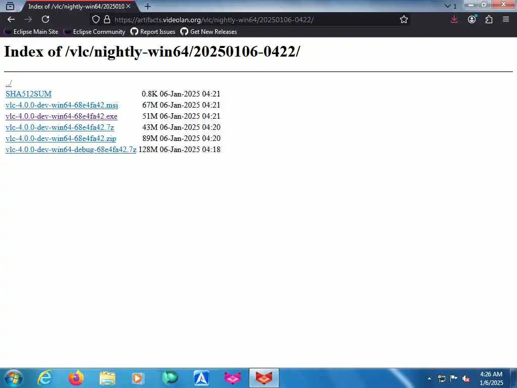This screenshot has height=388, width=517.
Task: Reload the current page
Action: 45,20
